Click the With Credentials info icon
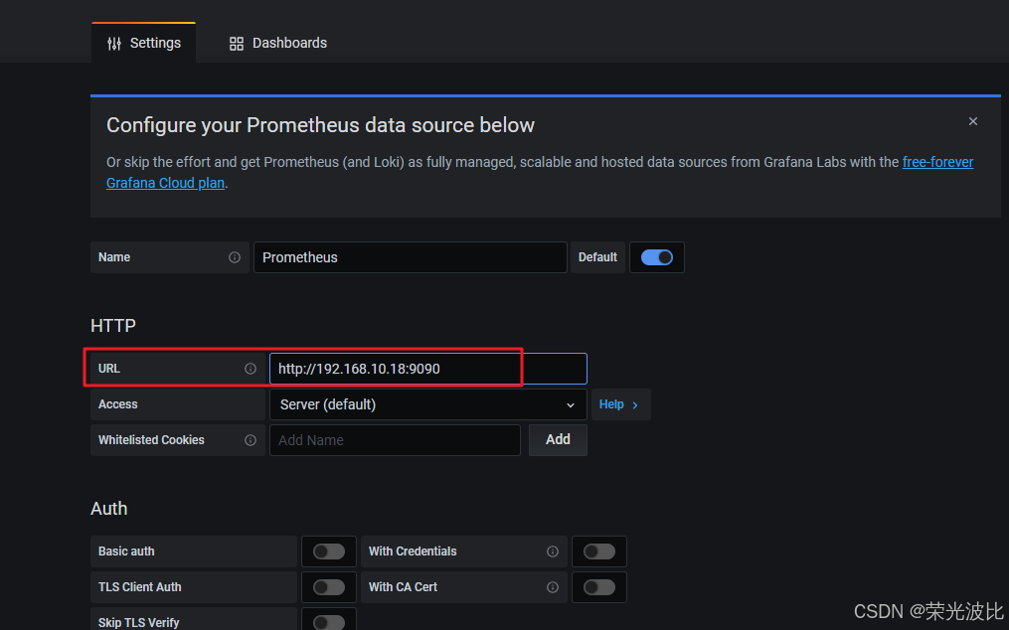This screenshot has height=630, width=1009. (x=552, y=551)
